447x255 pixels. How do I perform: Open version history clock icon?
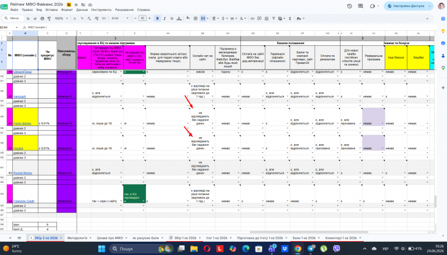coord(349,6)
